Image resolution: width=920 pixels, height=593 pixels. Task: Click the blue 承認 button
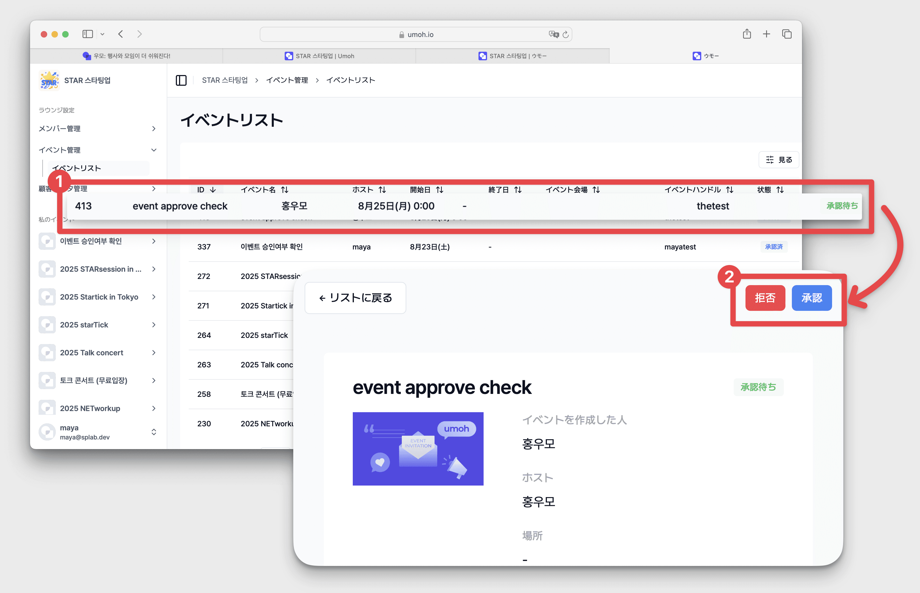[811, 298]
